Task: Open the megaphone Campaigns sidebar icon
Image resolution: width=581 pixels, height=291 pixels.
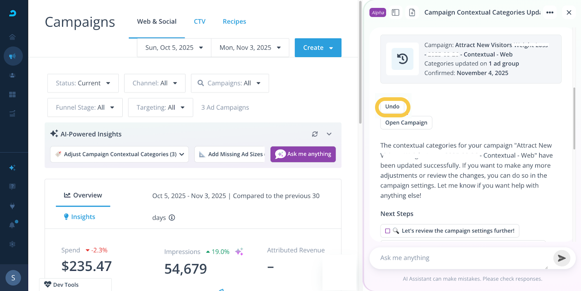Action: (13, 56)
